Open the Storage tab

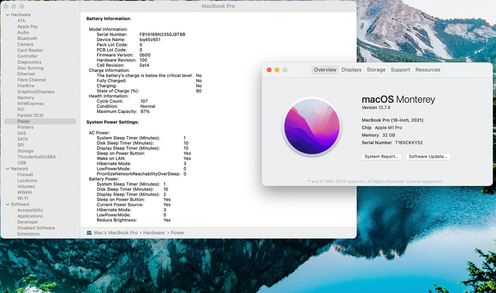tap(376, 70)
